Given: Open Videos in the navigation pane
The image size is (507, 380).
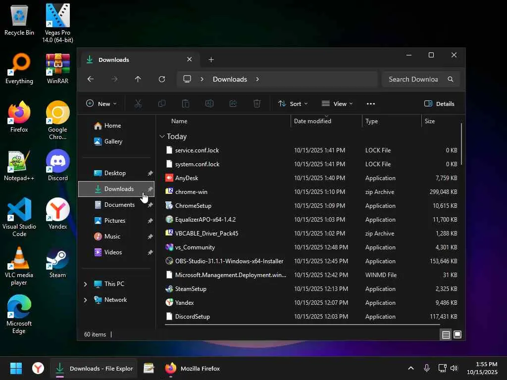Looking at the screenshot, I should tap(116, 252).
